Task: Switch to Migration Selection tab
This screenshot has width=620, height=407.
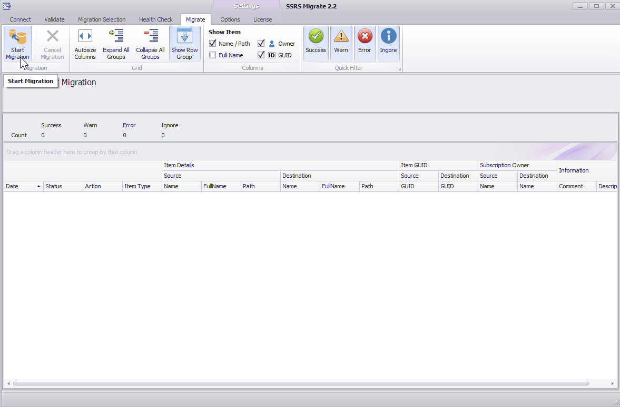Action: point(102,19)
